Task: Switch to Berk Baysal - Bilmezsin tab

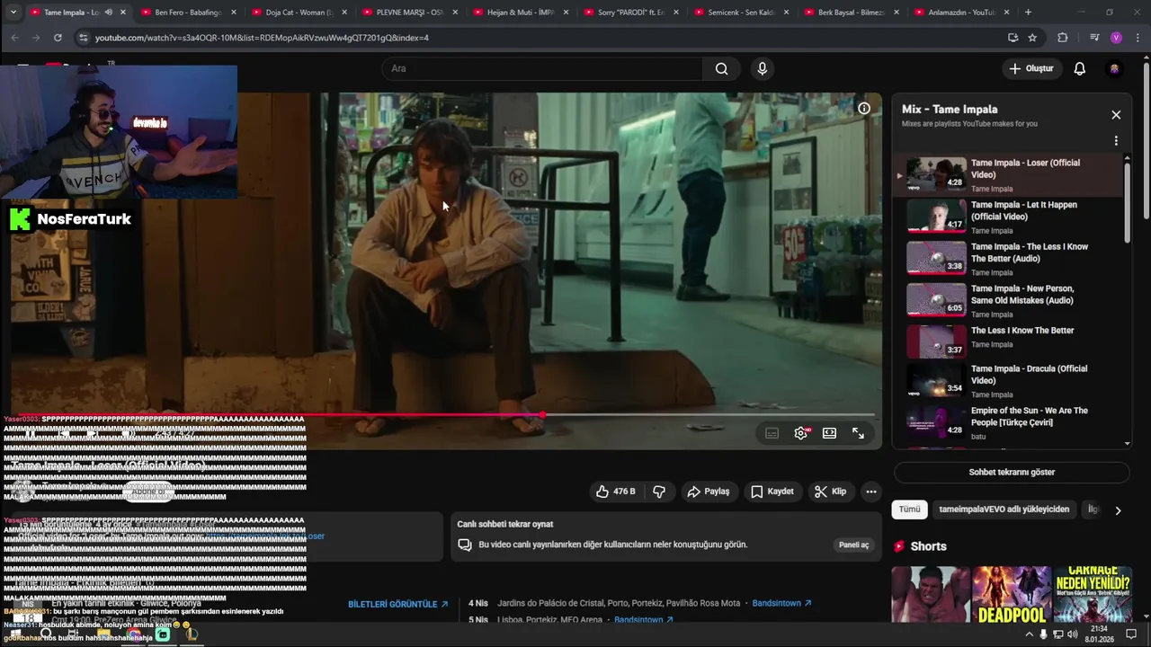Action: tap(850, 13)
